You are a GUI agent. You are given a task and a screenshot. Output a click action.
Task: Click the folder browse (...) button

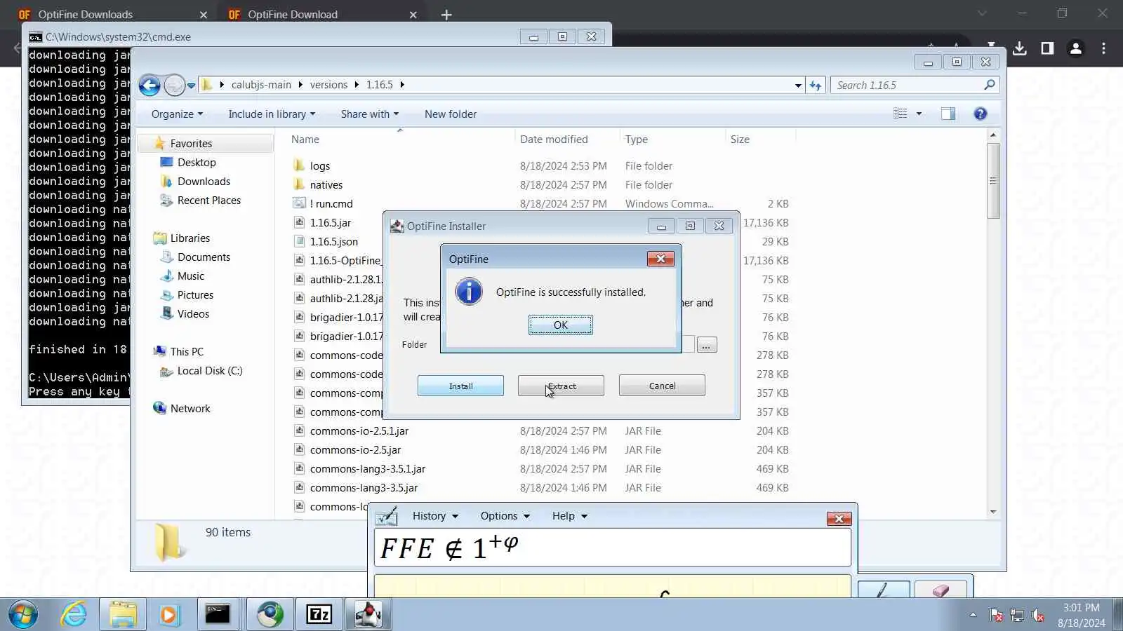coord(707,345)
